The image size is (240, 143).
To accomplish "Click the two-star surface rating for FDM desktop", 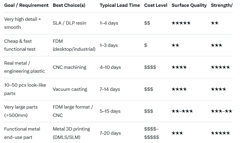I will pyautogui.click(x=175, y=45).
